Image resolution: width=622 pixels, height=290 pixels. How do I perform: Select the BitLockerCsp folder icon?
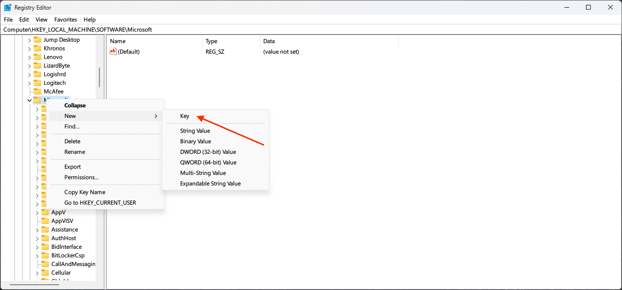pyautogui.click(x=45, y=255)
